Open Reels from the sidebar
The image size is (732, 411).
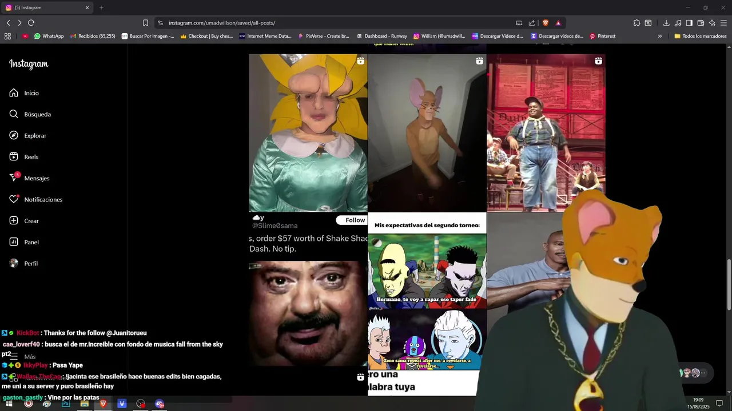24,157
